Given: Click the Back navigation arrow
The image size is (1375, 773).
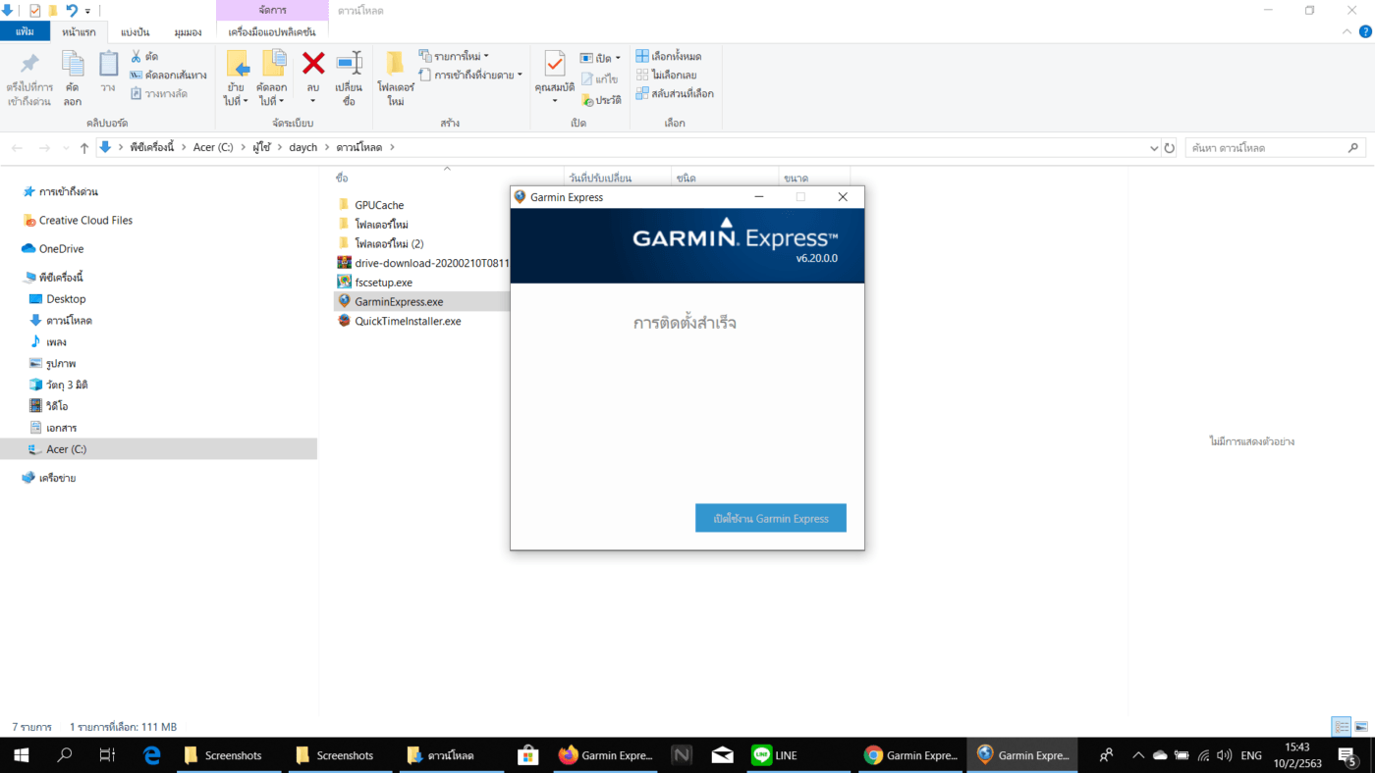Looking at the screenshot, I should pyautogui.click(x=17, y=148).
